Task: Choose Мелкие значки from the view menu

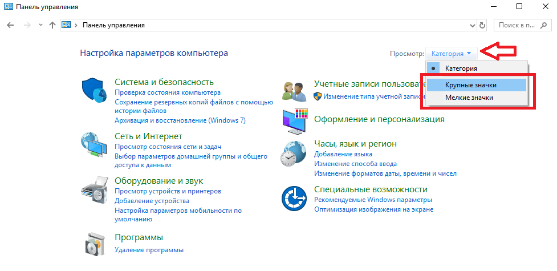Action: point(469,98)
